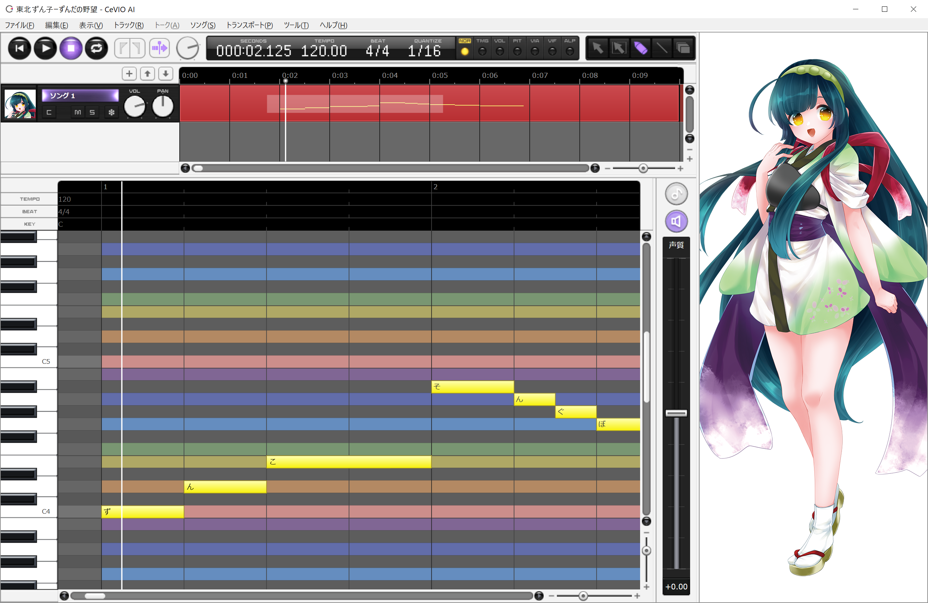
Task: Click the metronome tempo dial
Action: tap(188, 48)
